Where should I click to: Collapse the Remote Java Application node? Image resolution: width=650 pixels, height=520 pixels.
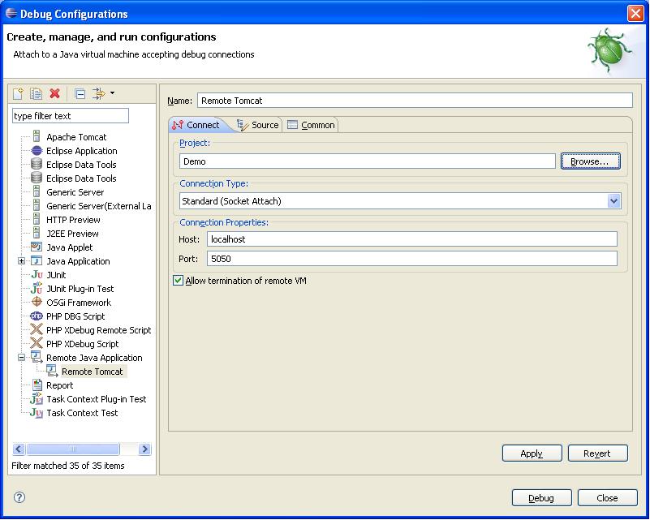coord(22,357)
